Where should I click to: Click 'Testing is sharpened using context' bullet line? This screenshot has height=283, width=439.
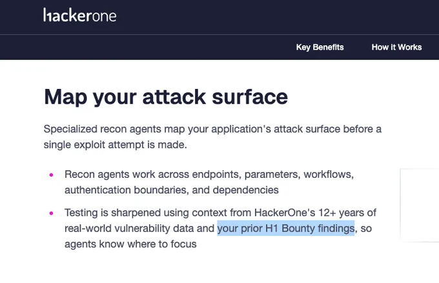point(220,213)
